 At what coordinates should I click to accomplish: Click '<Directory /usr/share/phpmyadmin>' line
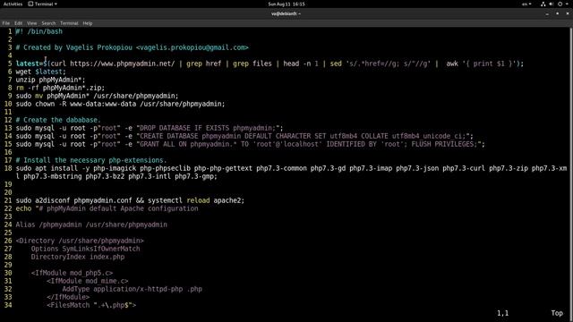point(80,241)
